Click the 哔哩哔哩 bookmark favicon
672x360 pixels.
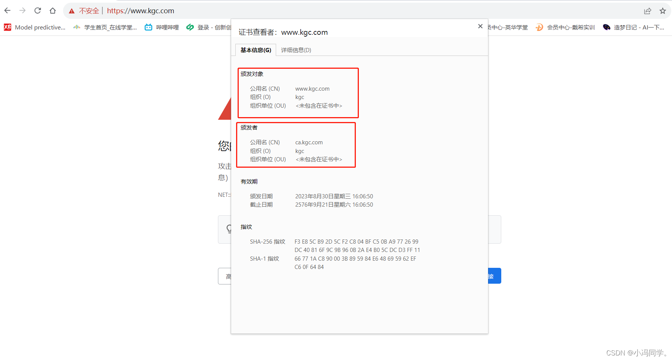point(148,27)
